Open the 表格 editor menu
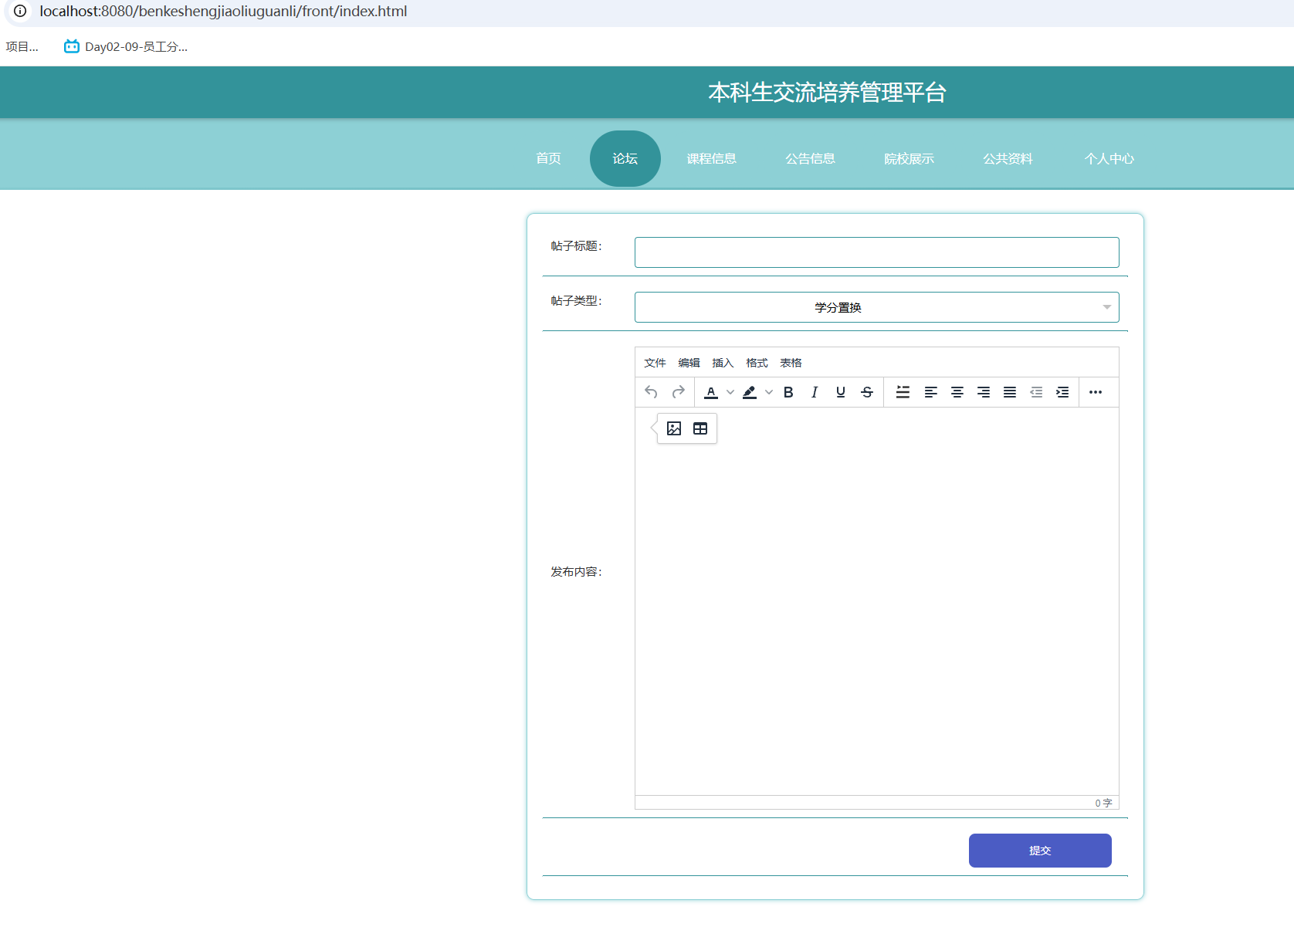1294x927 pixels. coord(791,363)
